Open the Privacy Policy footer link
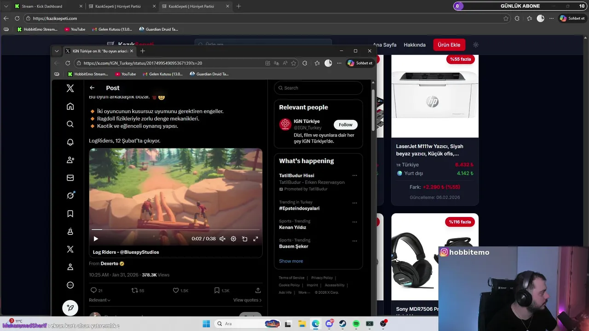Viewport: 589px width, 331px height. [x=322, y=278]
